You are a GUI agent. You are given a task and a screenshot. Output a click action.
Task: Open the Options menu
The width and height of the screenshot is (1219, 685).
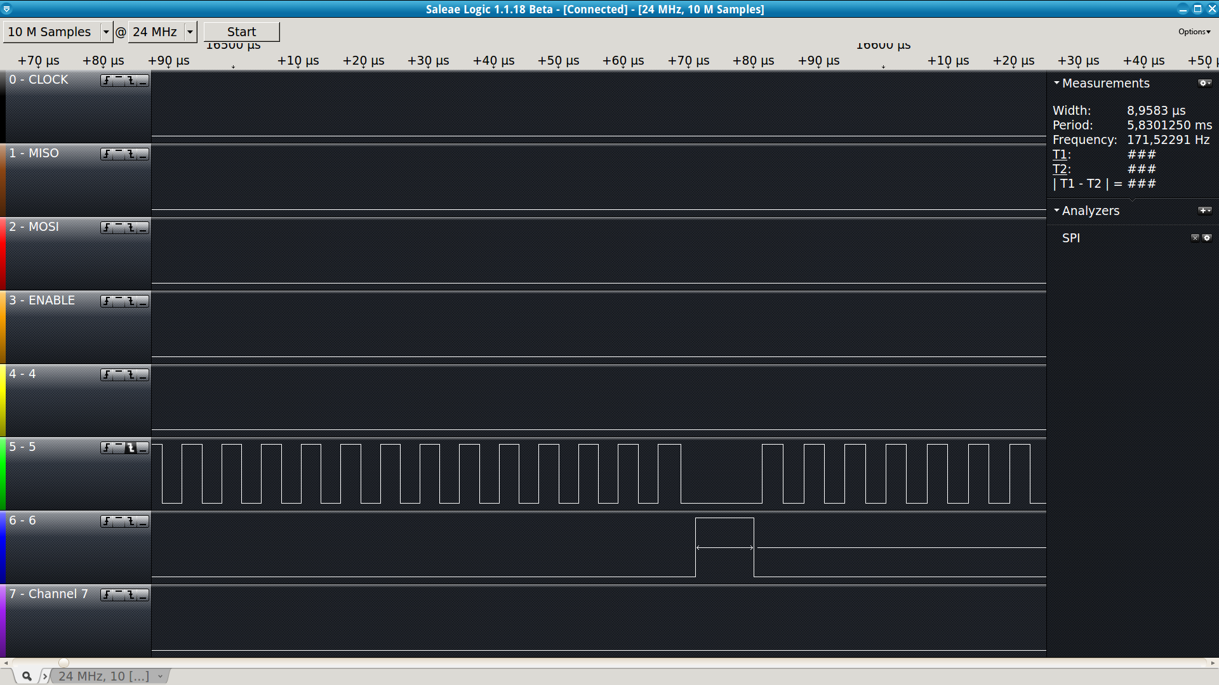pyautogui.click(x=1194, y=32)
